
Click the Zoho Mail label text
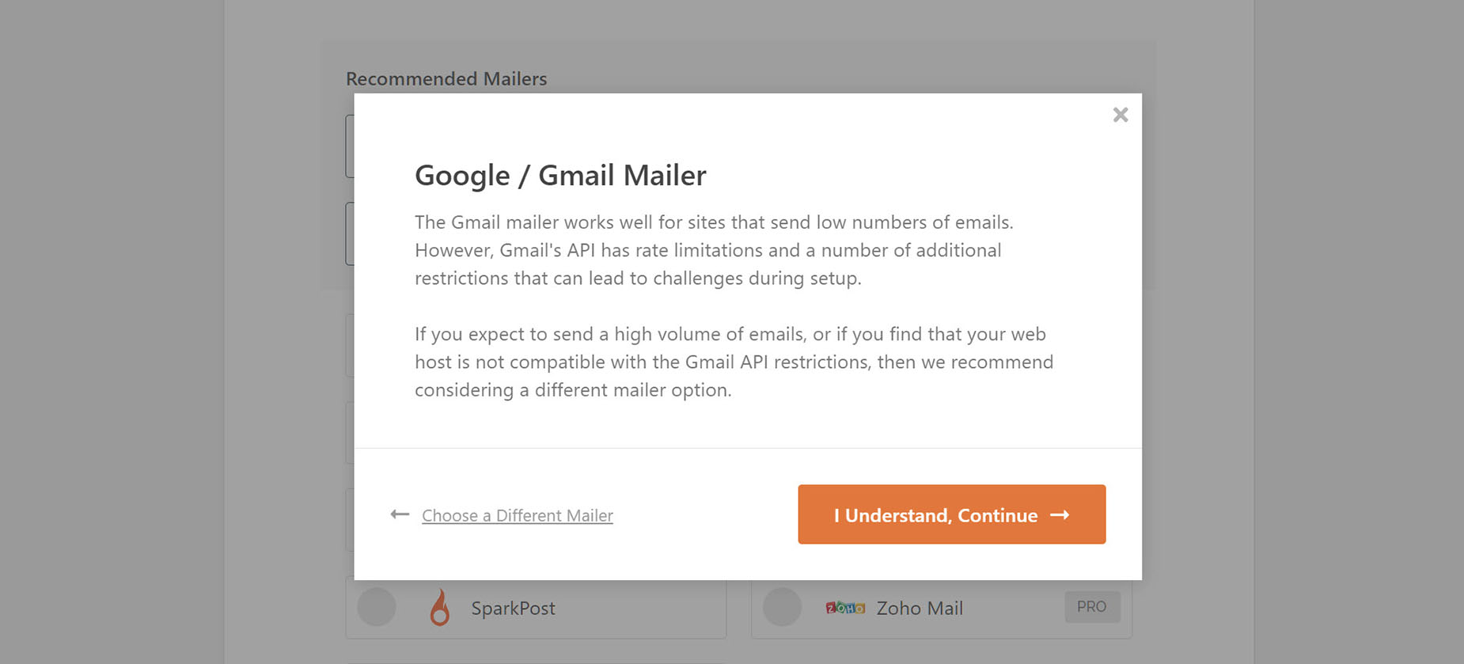click(920, 608)
